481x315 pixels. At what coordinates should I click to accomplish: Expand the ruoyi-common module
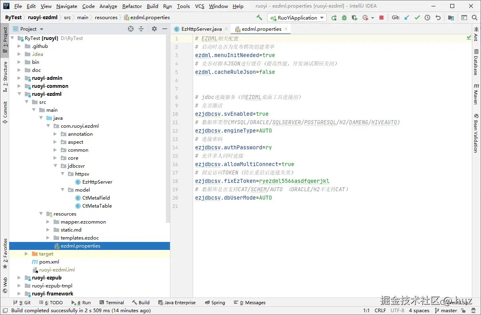tap(19, 86)
